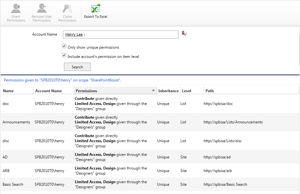300x194 pixels.
Task: Click the check names icon beside Account Name
Action: pos(184,33)
